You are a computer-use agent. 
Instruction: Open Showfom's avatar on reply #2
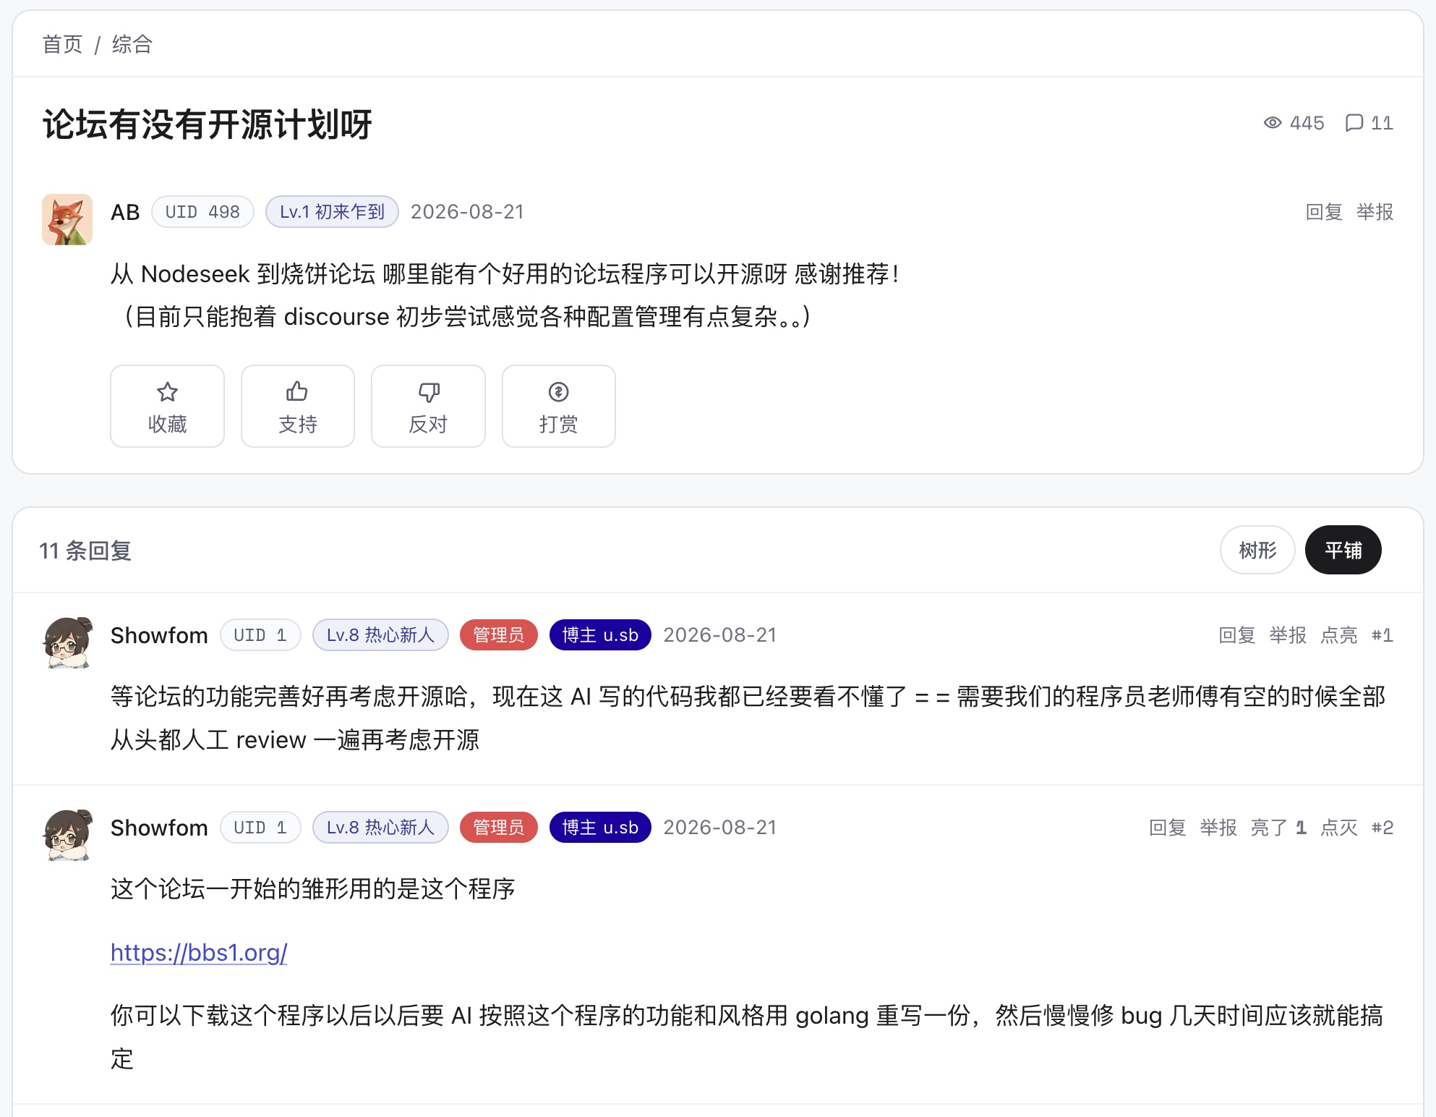(x=67, y=835)
